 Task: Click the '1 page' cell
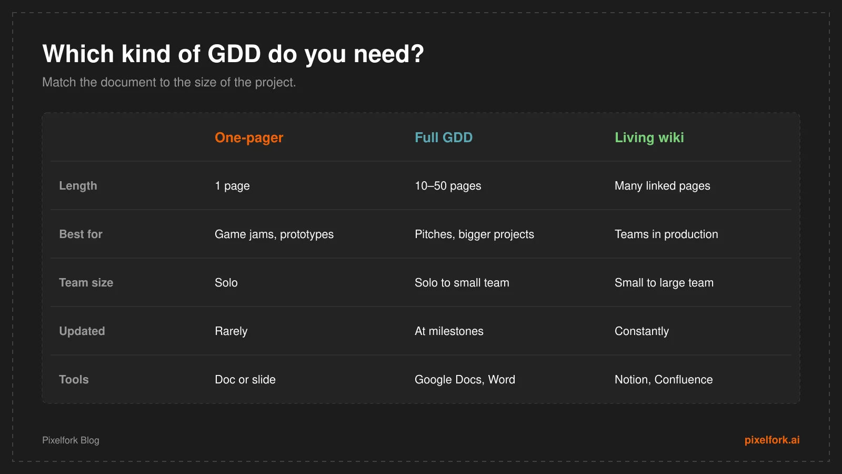click(232, 186)
